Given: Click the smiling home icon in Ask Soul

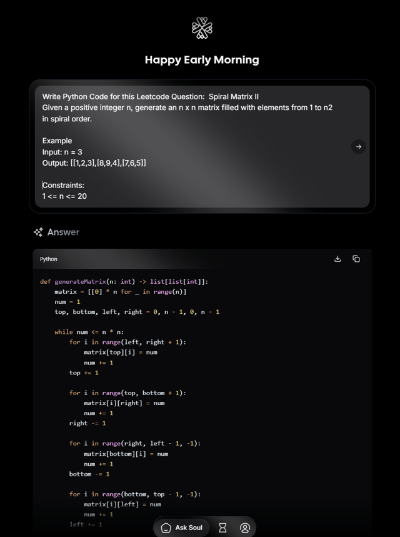Looking at the screenshot, I should [x=166, y=528].
